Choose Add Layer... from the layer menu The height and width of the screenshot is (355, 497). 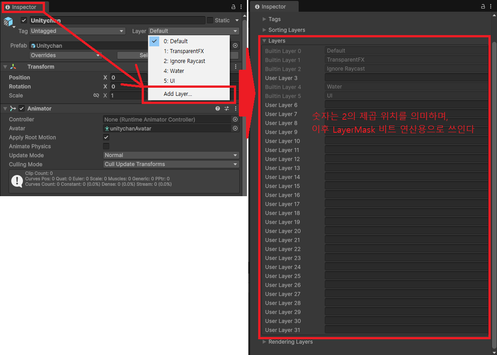[189, 94]
